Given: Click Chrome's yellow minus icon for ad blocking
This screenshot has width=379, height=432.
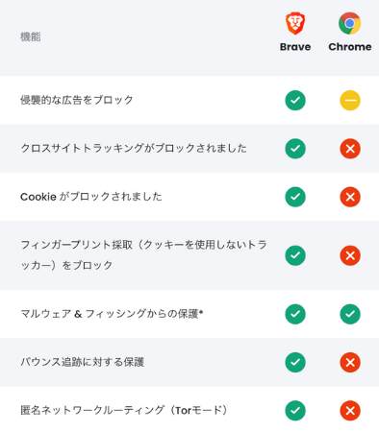Looking at the screenshot, I should point(350,101).
